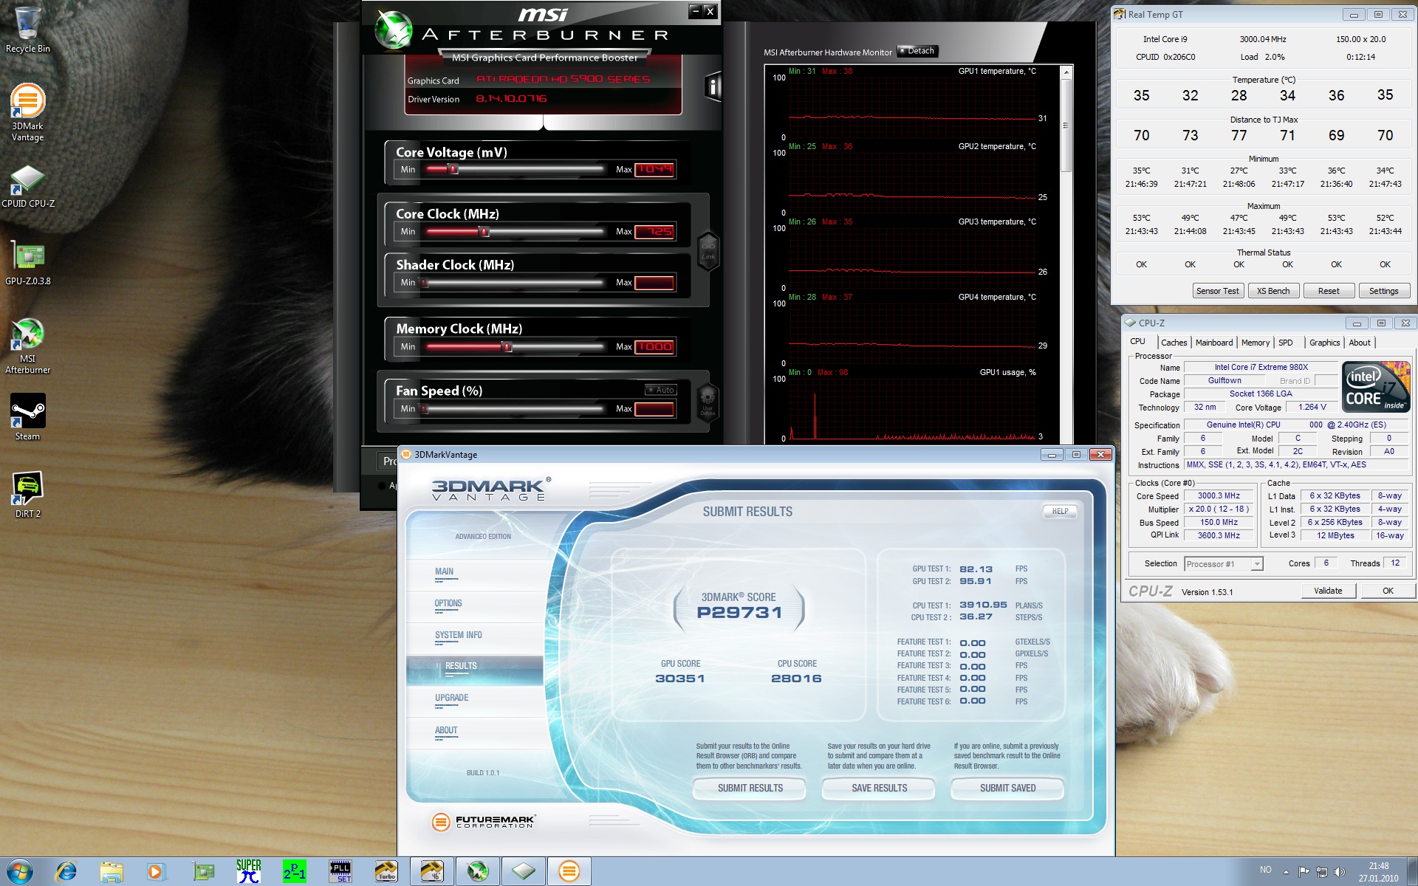Switch to 3DMark Vantage taskbar button
Viewport: 1418px width, 886px height.
point(569,871)
